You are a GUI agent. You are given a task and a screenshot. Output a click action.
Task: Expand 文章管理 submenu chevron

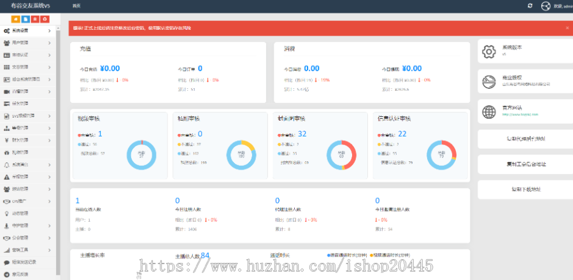pos(49,67)
